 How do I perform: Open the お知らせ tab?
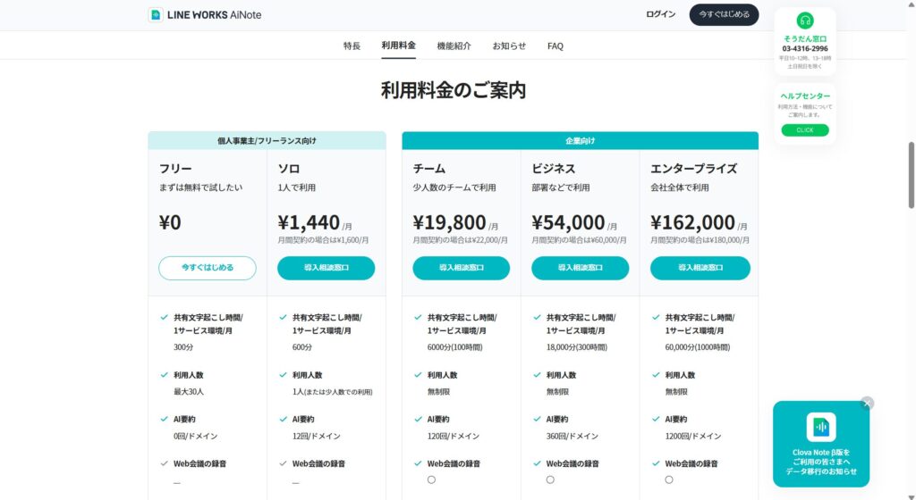(x=509, y=46)
